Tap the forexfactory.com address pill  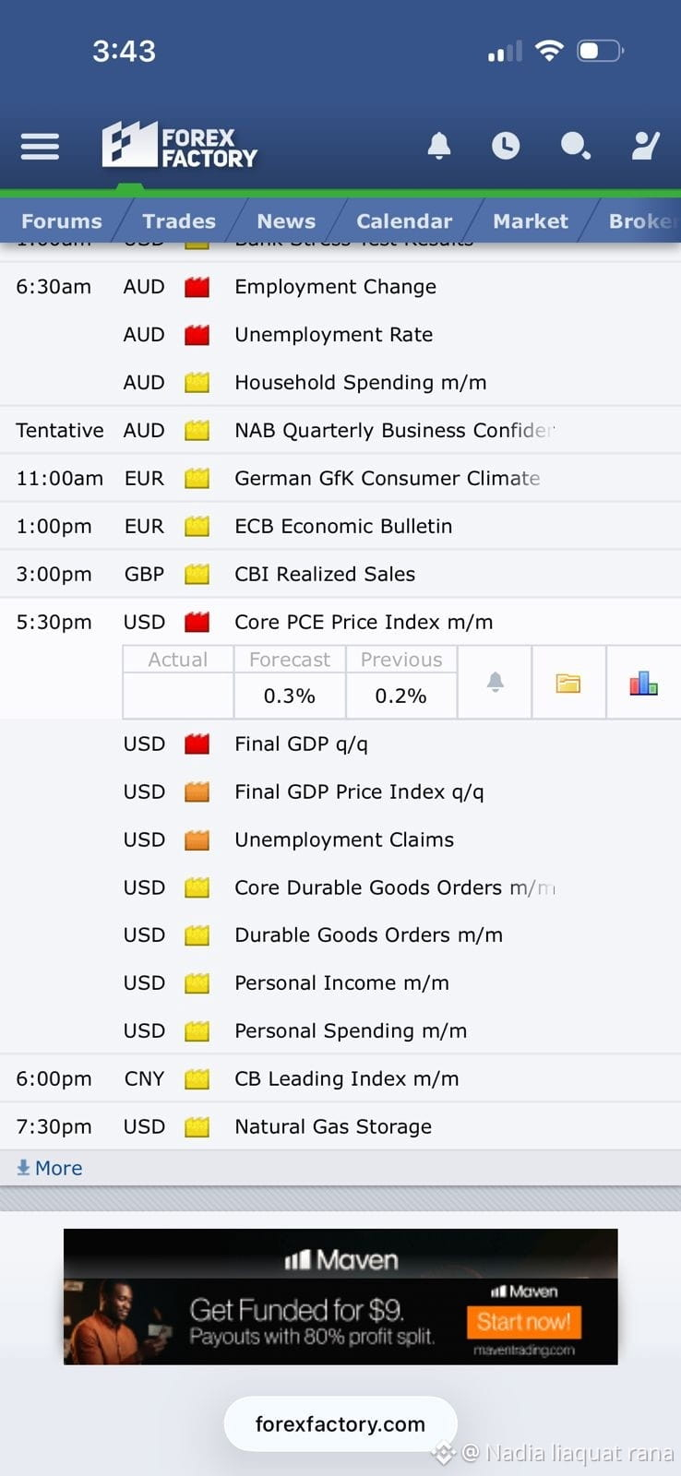(340, 1423)
